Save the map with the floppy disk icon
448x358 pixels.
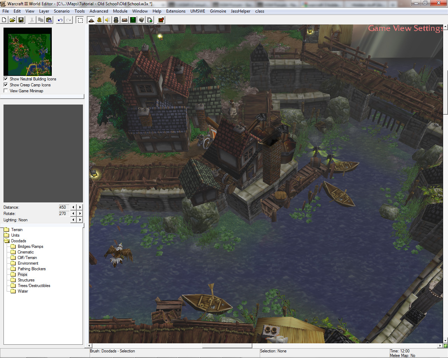tap(21, 20)
